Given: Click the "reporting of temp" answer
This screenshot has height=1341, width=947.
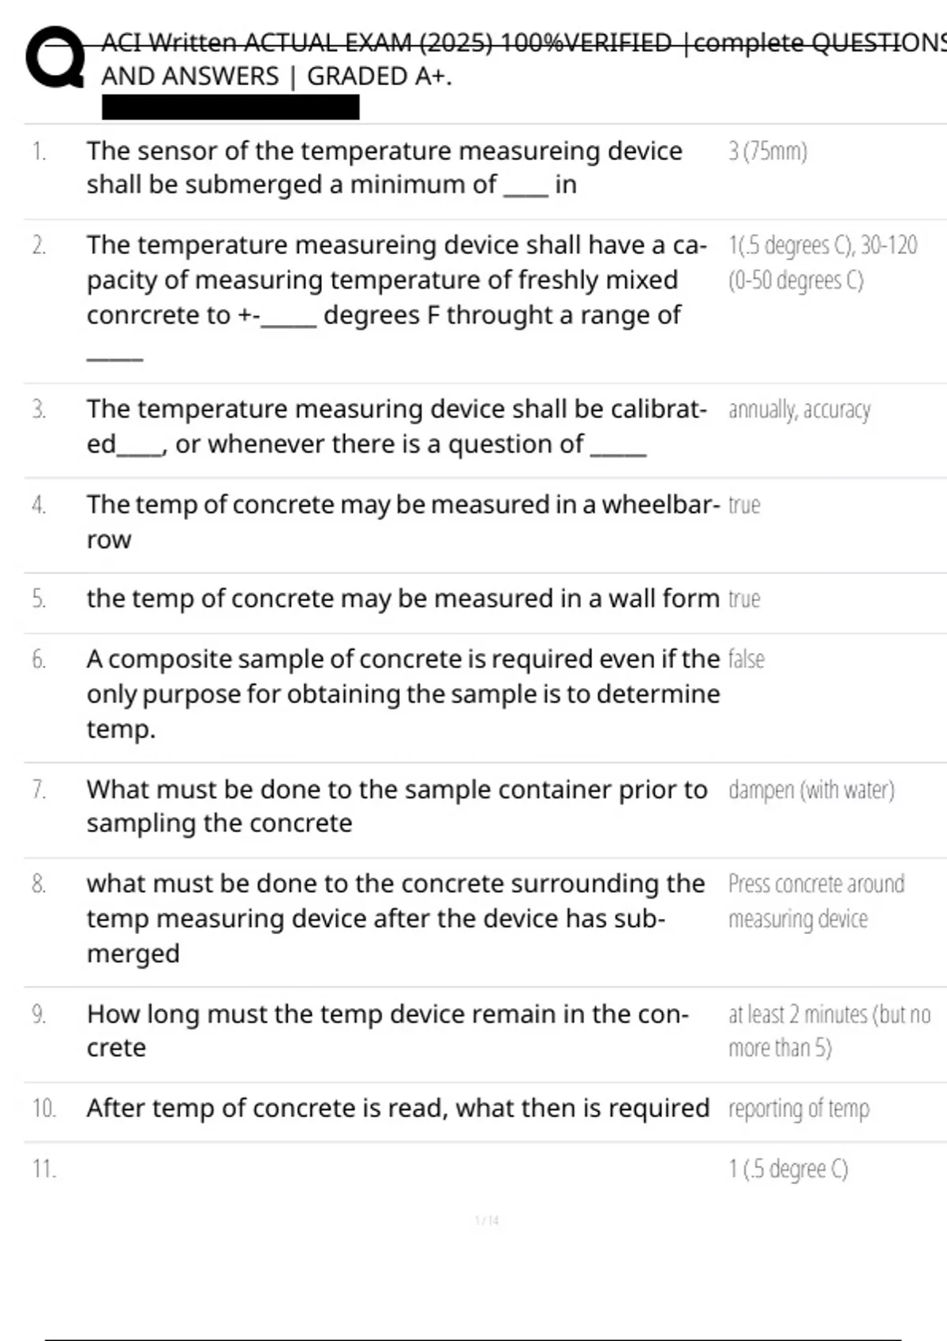Looking at the screenshot, I should pyautogui.click(x=799, y=1108).
